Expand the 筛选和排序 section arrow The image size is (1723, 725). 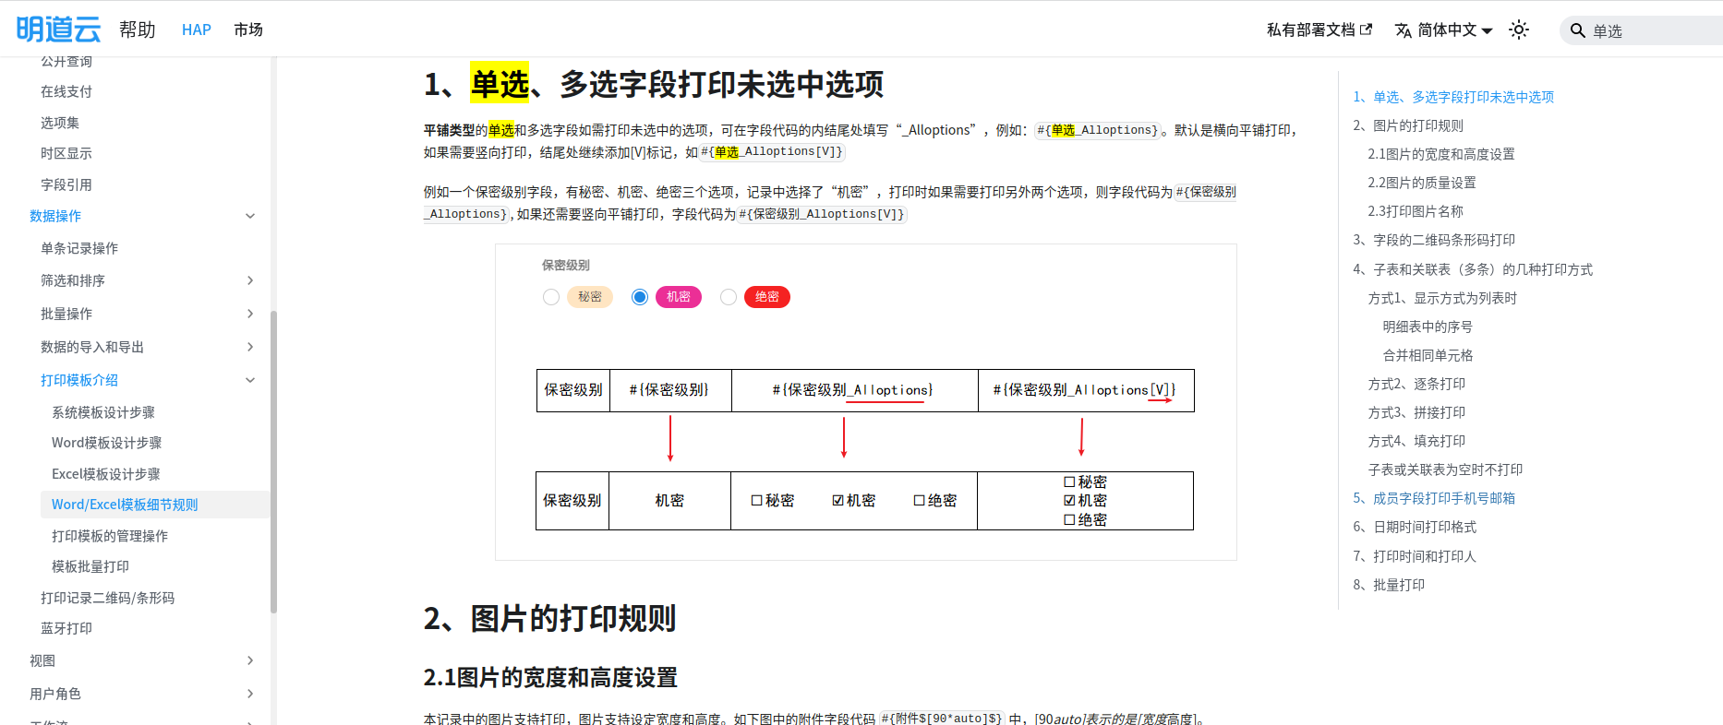250,280
